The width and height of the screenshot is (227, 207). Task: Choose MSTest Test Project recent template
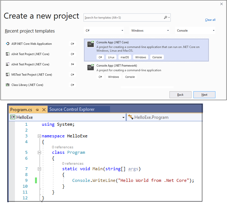[x=41, y=74]
